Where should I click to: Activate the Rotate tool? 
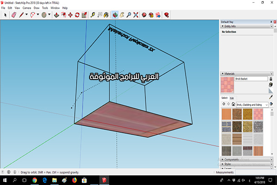77,15
